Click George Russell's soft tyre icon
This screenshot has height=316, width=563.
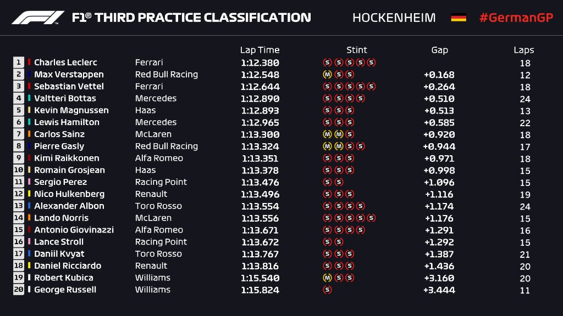pyautogui.click(x=328, y=290)
